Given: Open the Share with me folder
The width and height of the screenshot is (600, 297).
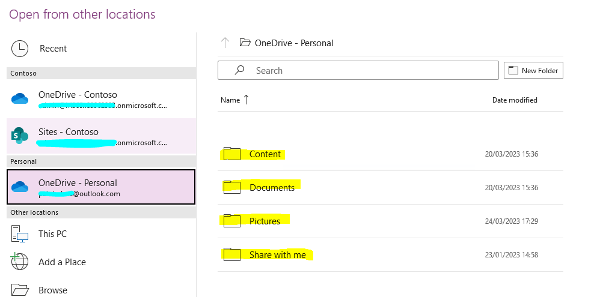Looking at the screenshot, I should click(x=277, y=255).
